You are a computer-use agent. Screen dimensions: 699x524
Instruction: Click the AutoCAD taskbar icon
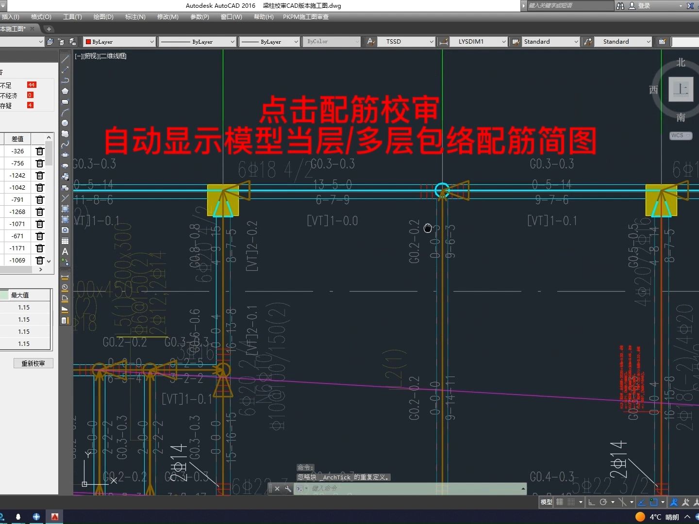pyautogui.click(x=55, y=517)
